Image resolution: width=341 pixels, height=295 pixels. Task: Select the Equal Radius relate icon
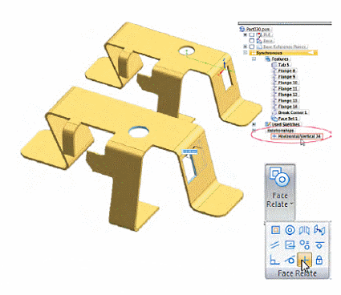pos(305,244)
